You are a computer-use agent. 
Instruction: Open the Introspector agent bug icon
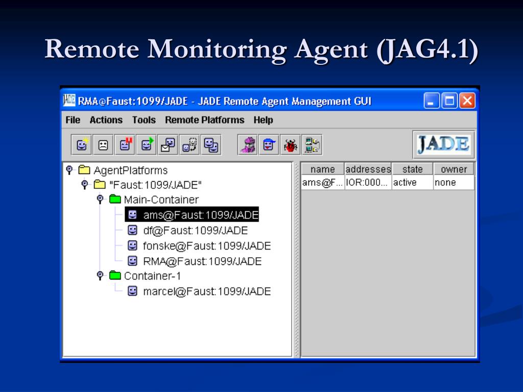pyautogui.click(x=290, y=144)
